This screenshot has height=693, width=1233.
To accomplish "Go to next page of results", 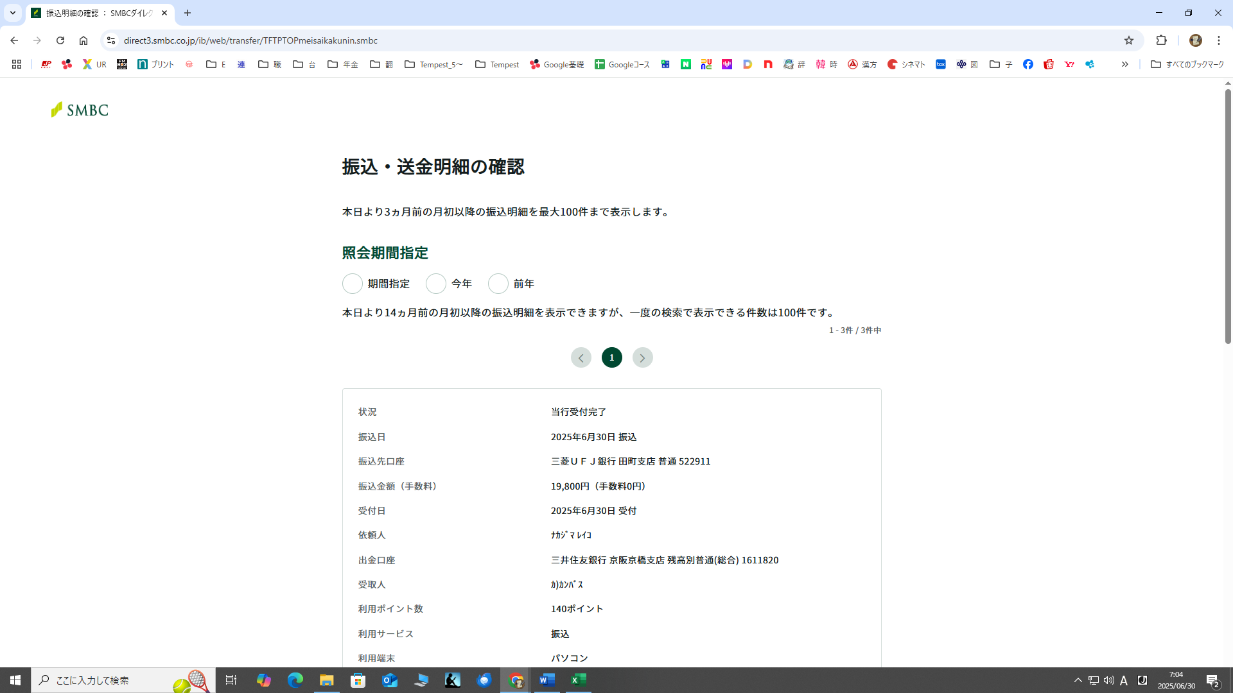I will 643,357.
